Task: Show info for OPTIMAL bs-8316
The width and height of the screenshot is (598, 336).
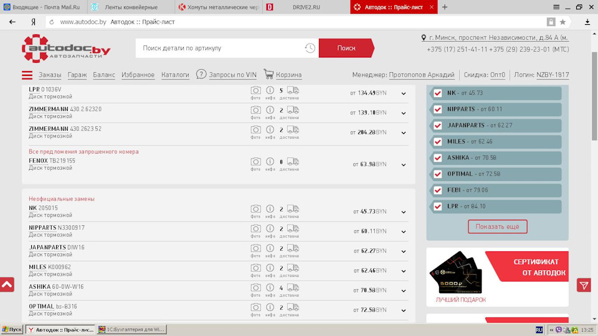Action: pos(270,307)
